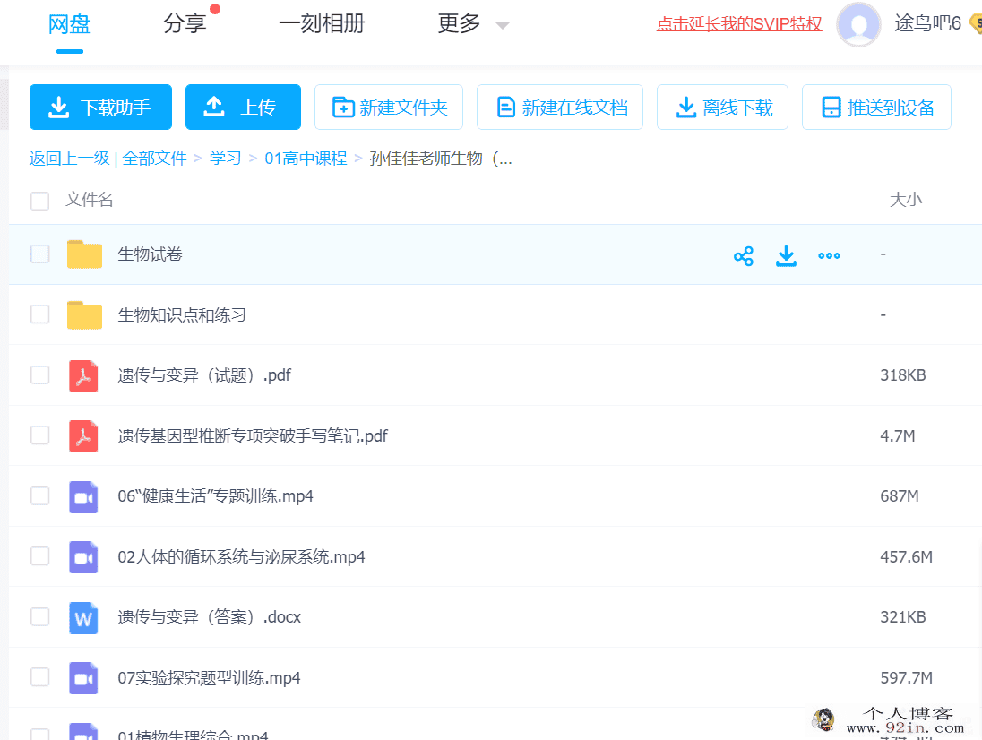
Task: Select checkbox of 遗传基因型推断专项突破手写笔记.pdf
Action: (40, 435)
